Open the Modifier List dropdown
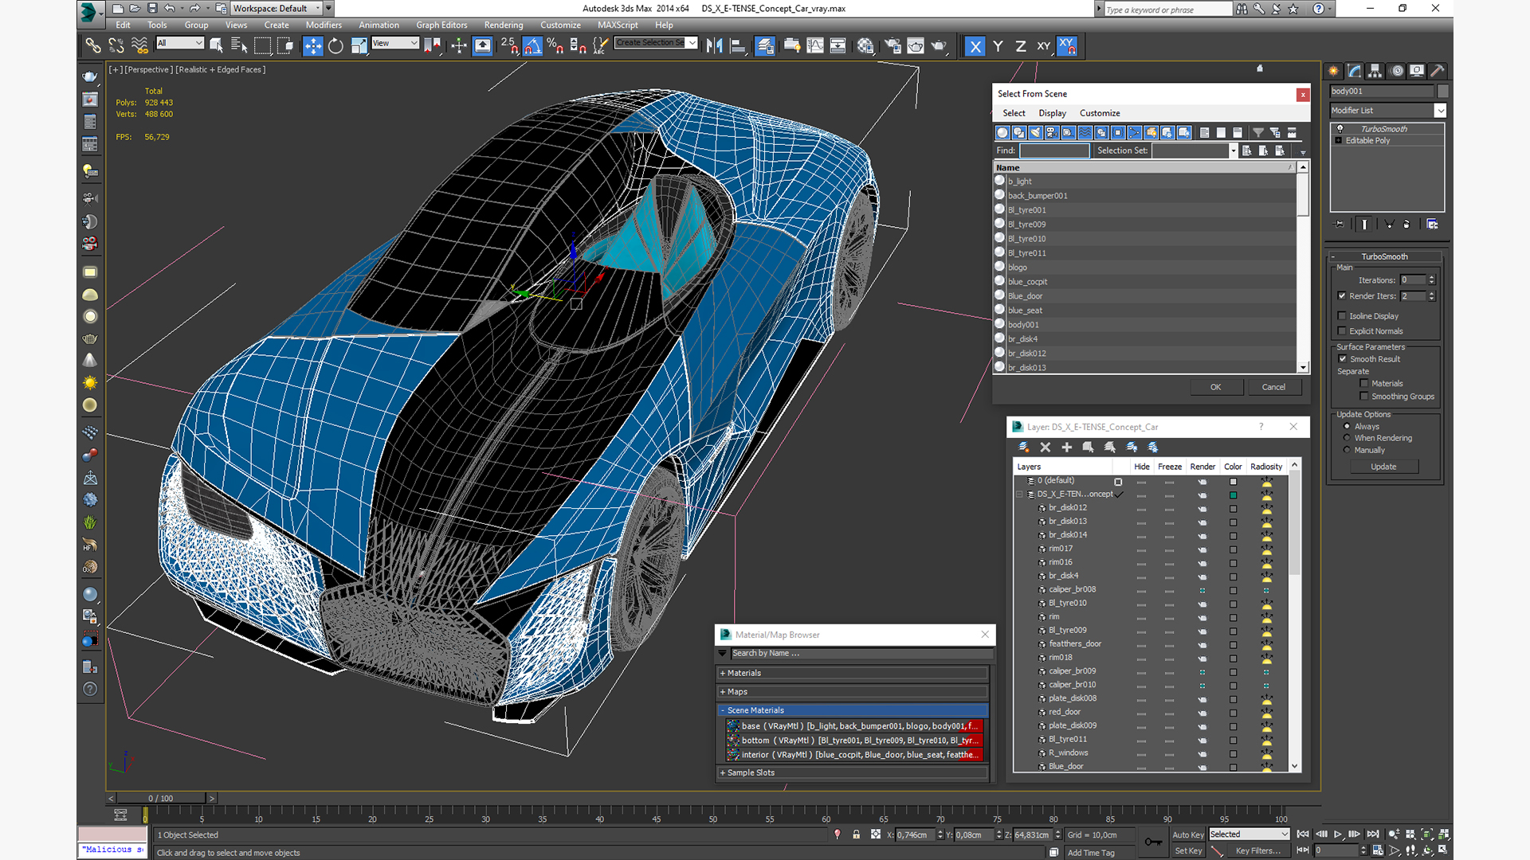Screen dimensions: 1530x860 click(1387, 110)
